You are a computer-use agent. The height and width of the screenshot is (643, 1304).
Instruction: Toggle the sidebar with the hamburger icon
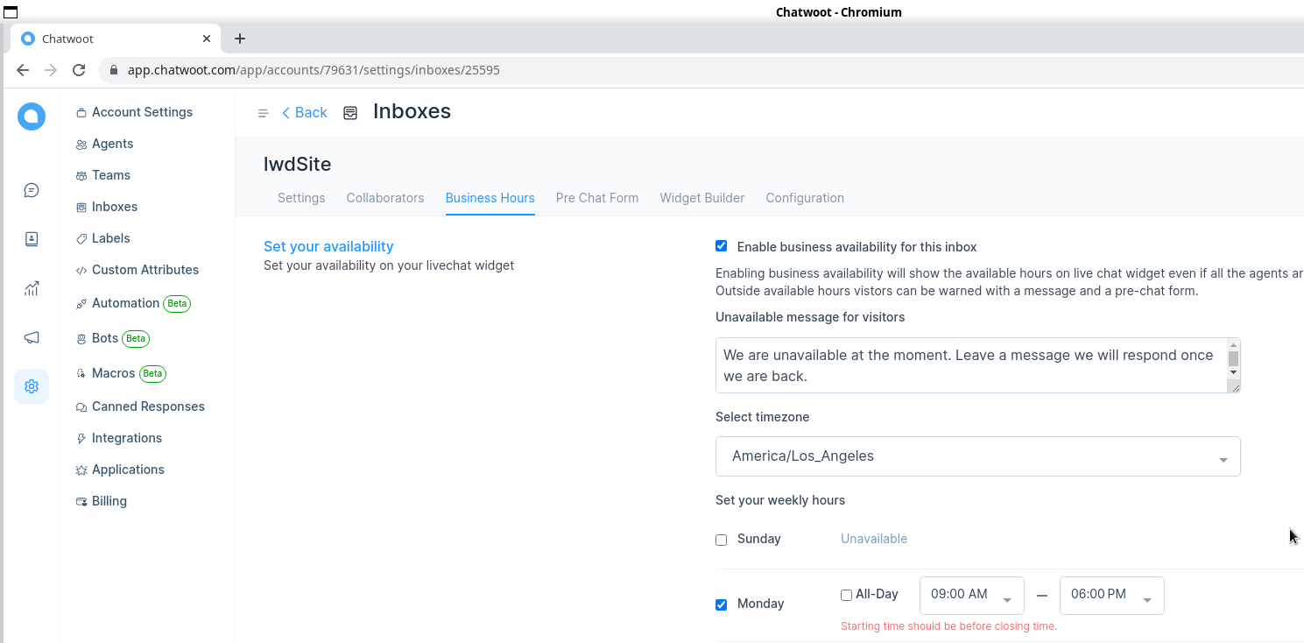(263, 112)
